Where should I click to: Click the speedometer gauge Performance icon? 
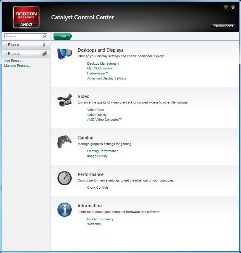65,178
